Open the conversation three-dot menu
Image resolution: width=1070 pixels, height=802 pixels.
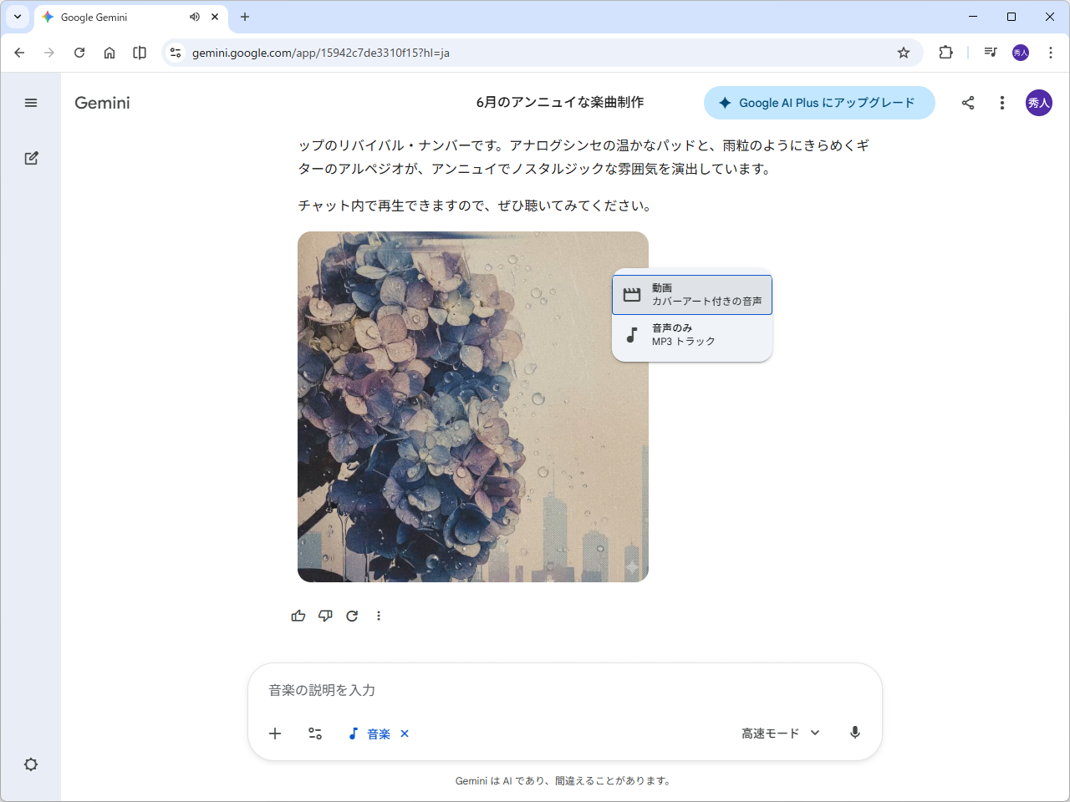[x=1001, y=103]
